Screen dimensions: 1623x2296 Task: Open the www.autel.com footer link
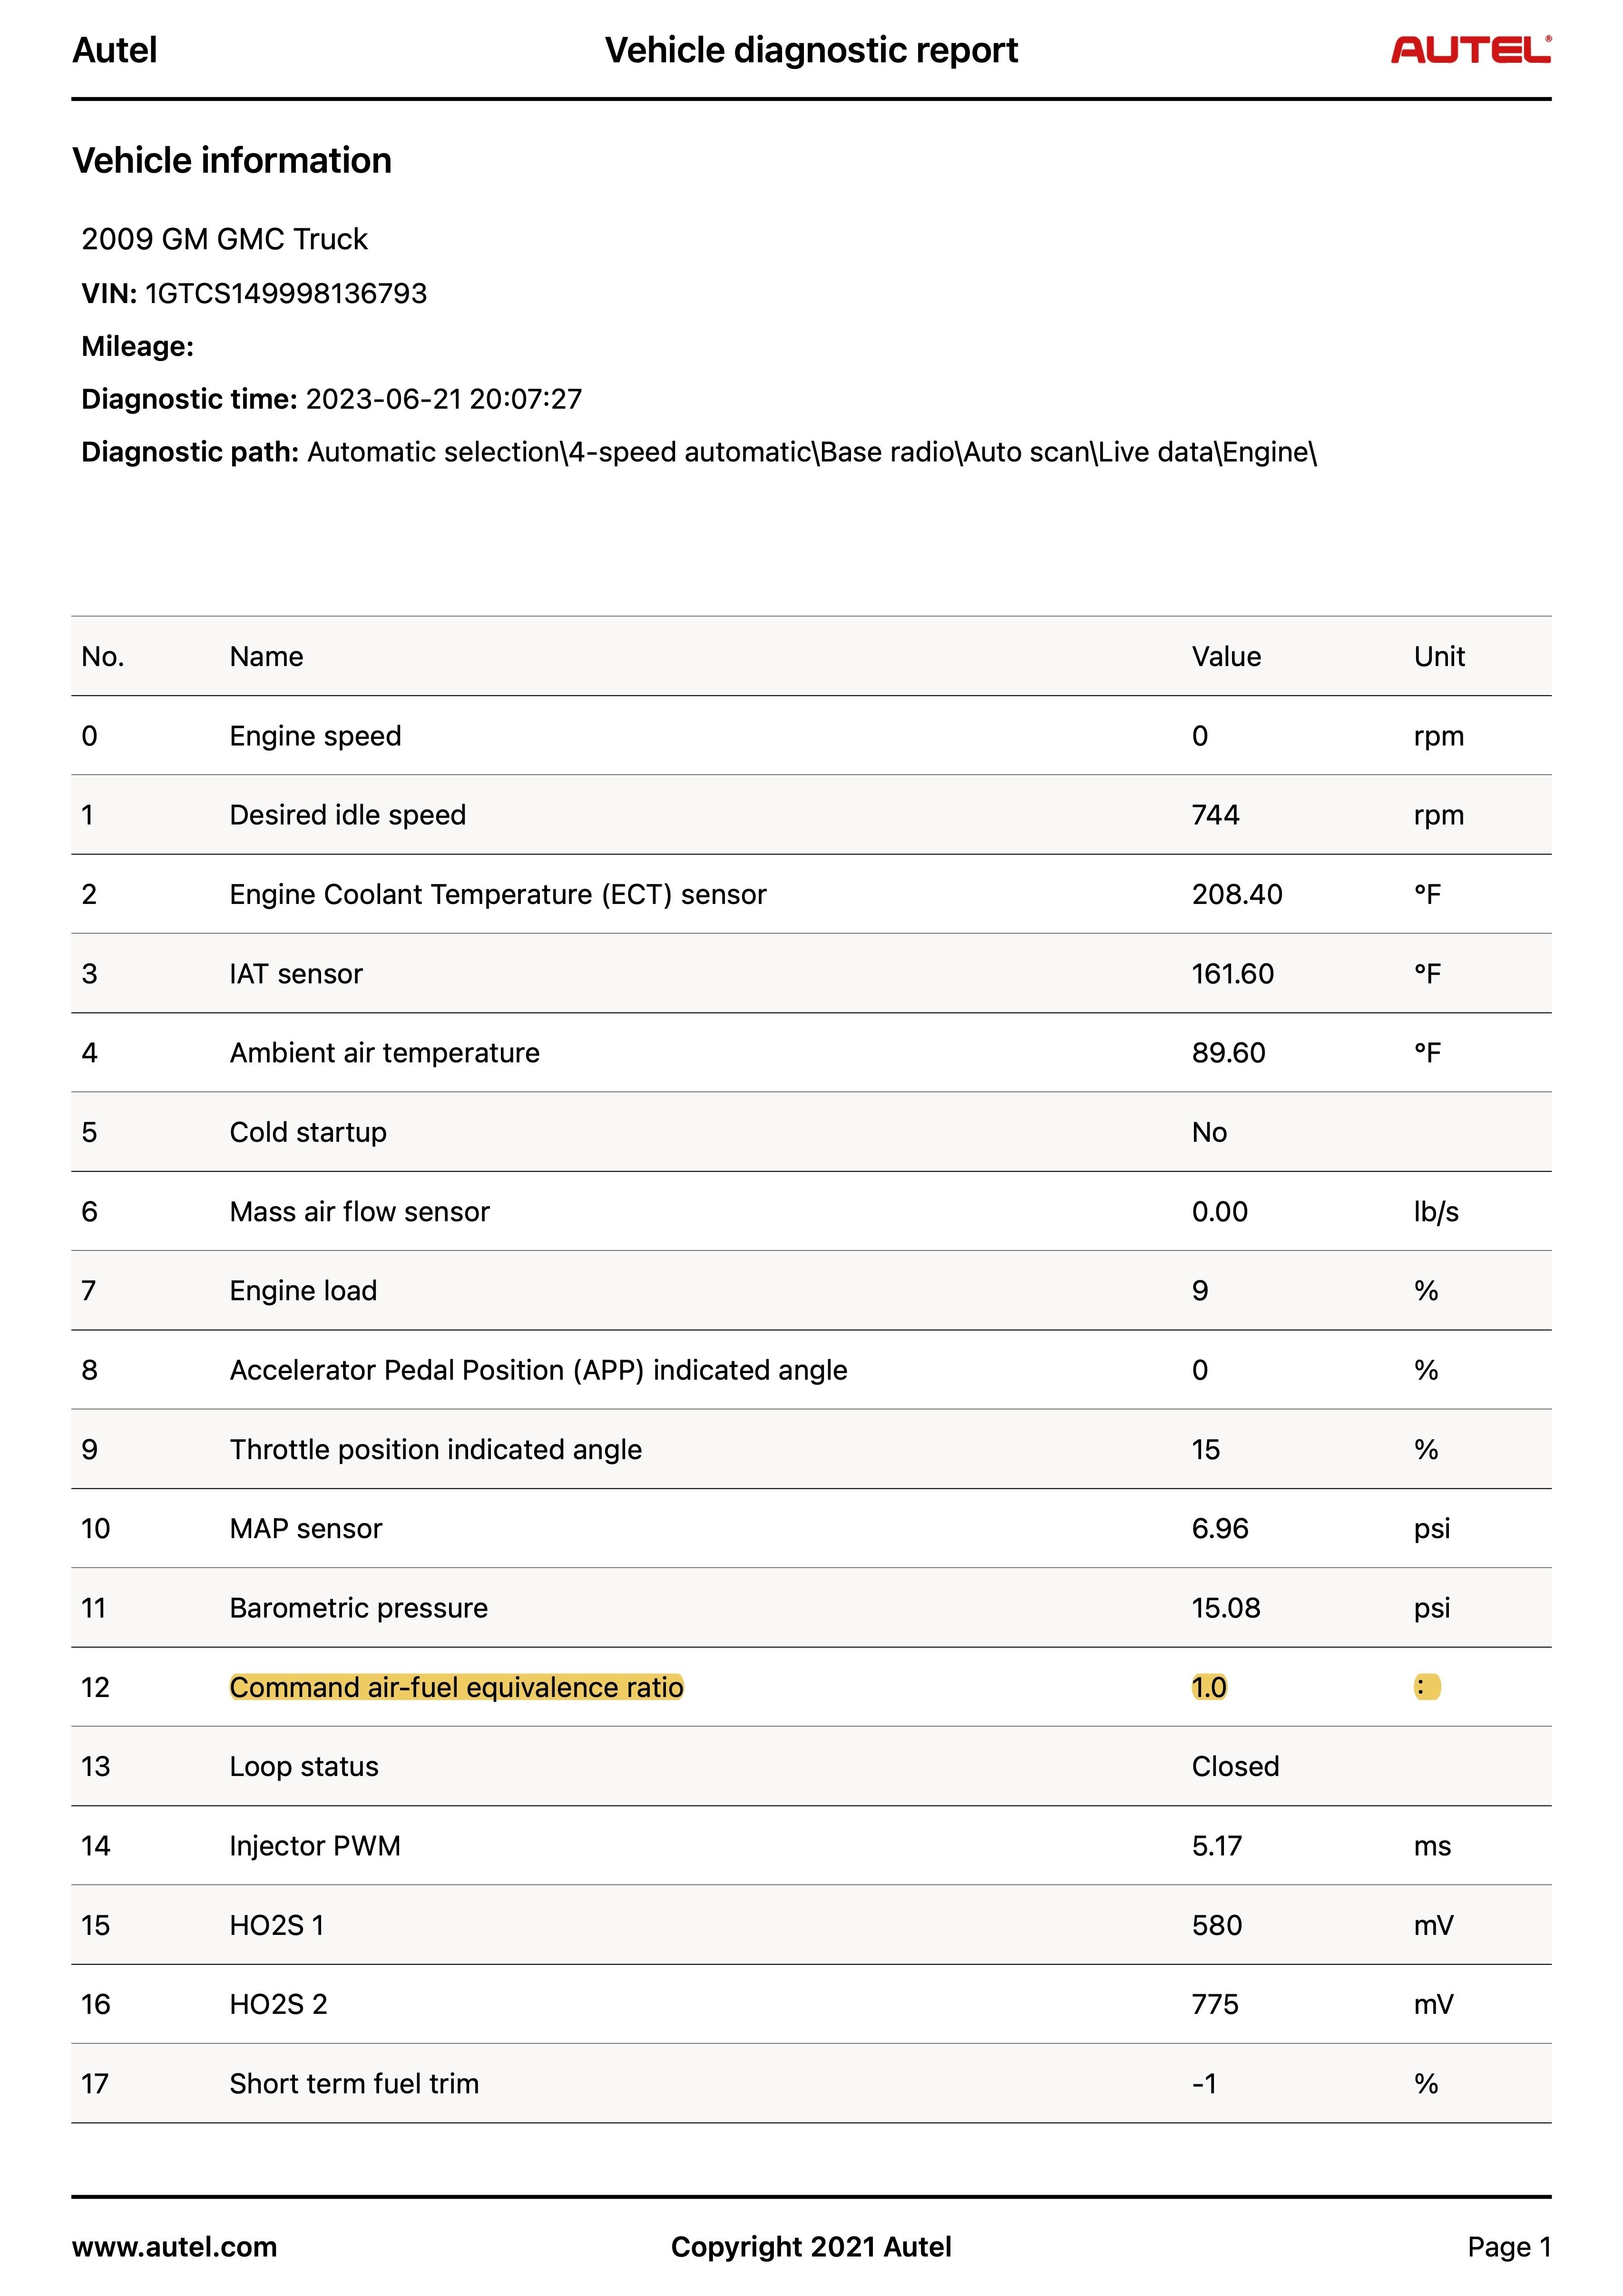point(174,2246)
